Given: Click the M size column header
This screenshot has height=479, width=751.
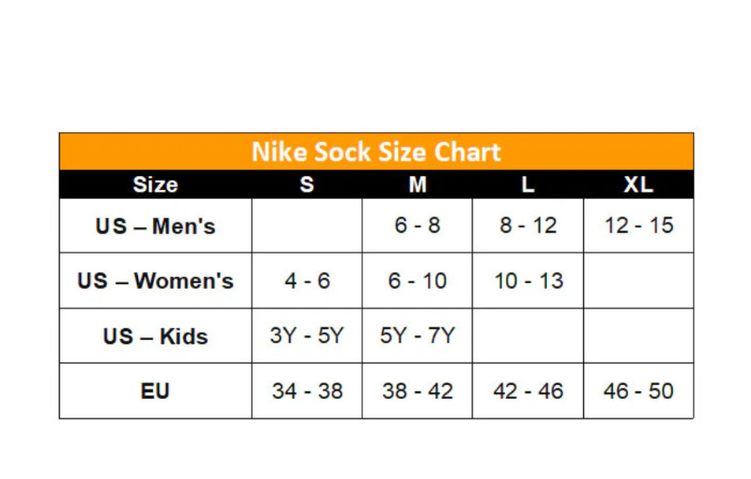Looking at the screenshot, I should (x=417, y=185).
